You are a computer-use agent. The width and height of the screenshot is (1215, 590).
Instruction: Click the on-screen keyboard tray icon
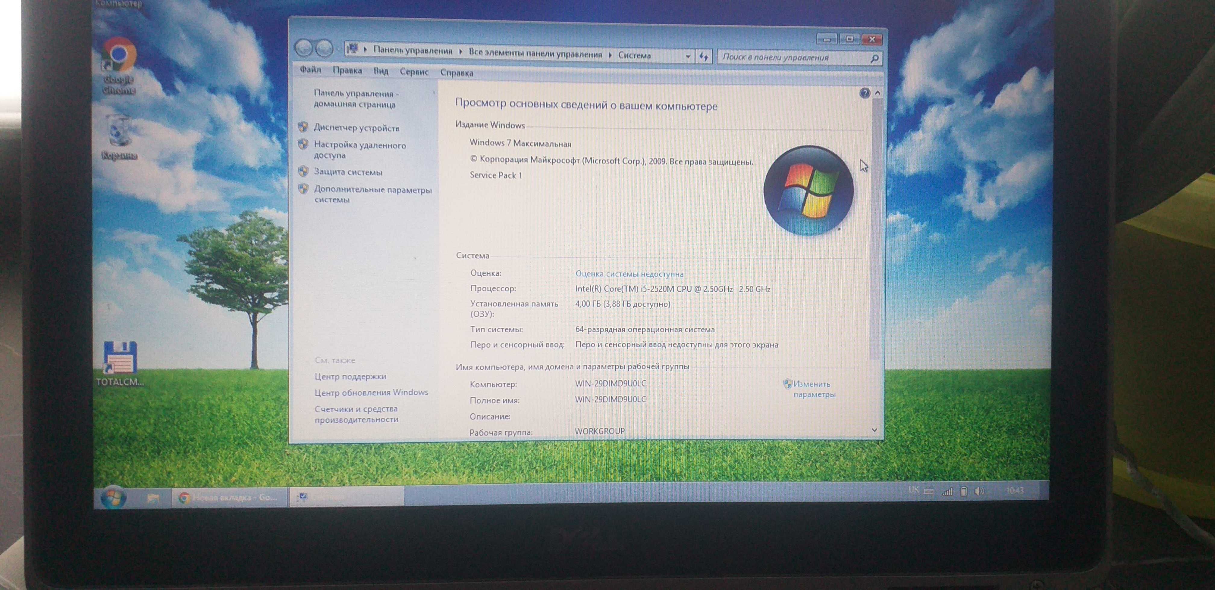(929, 491)
